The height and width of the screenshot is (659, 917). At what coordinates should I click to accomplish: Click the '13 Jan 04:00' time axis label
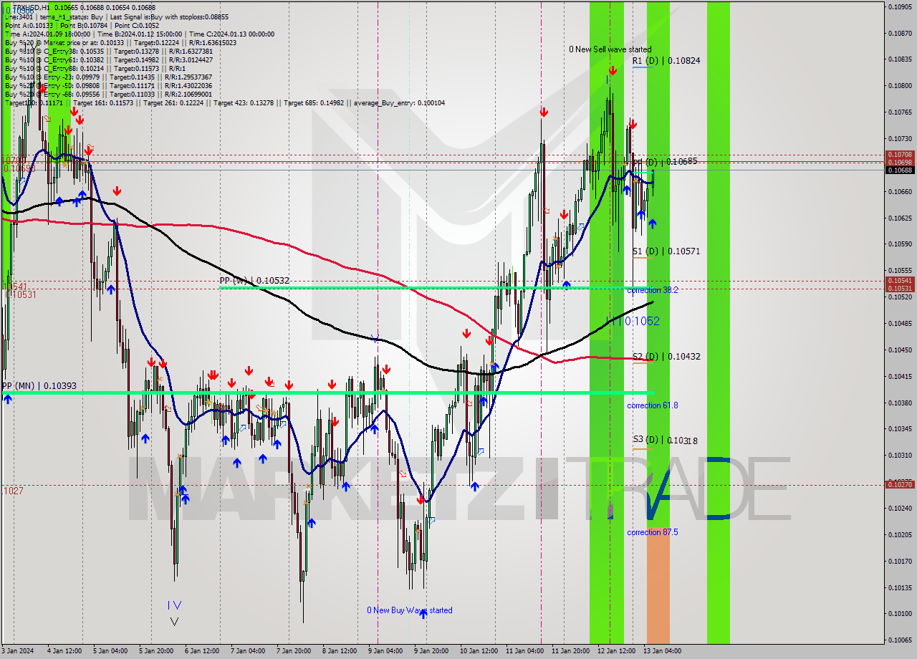(662, 651)
